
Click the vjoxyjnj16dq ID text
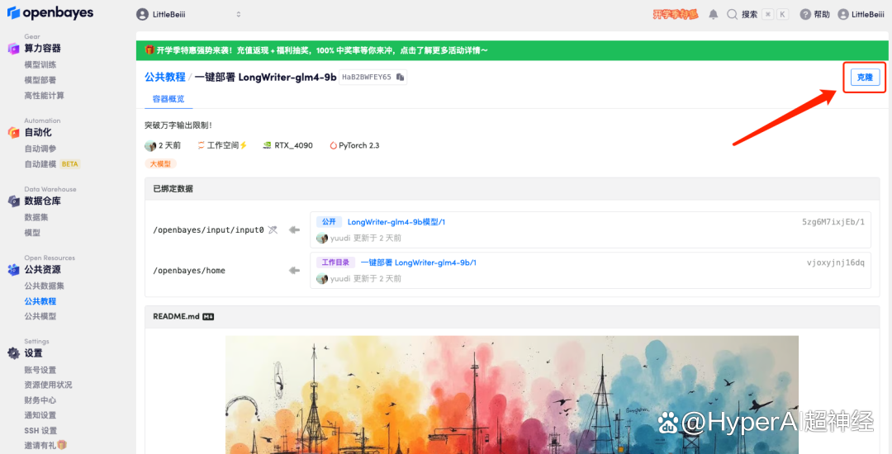pyautogui.click(x=835, y=262)
